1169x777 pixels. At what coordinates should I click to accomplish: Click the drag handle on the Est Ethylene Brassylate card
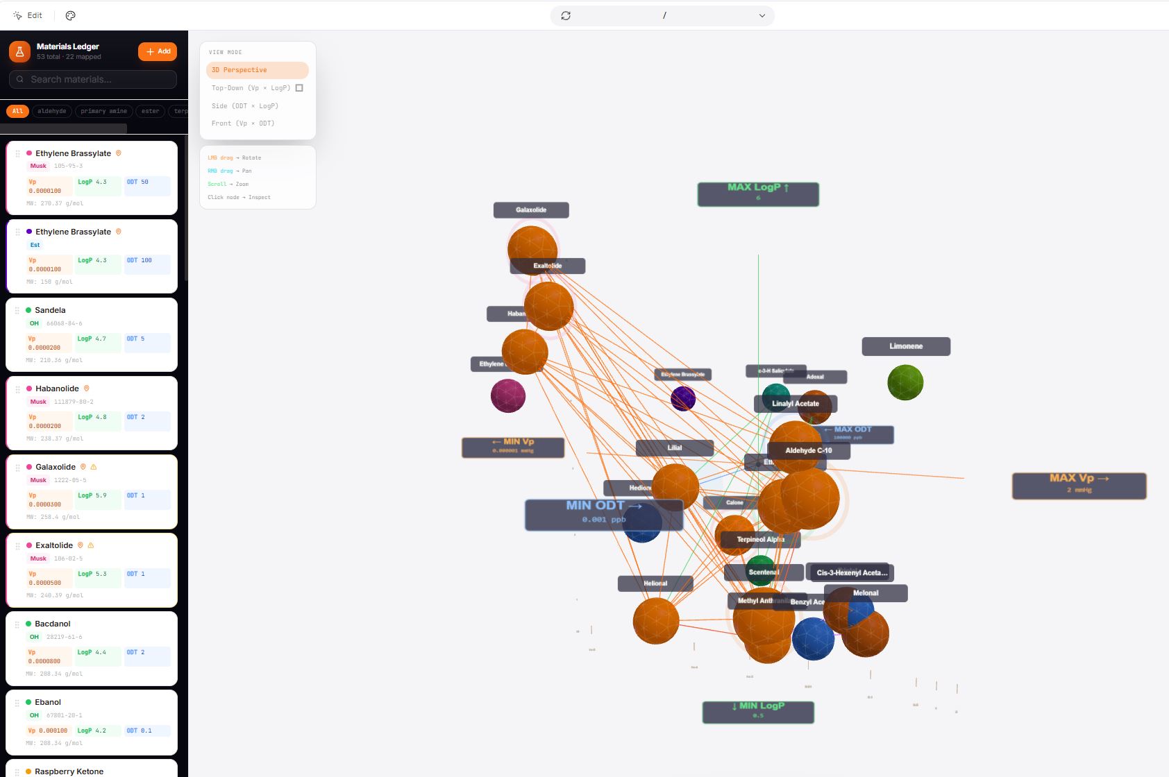[17, 232]
